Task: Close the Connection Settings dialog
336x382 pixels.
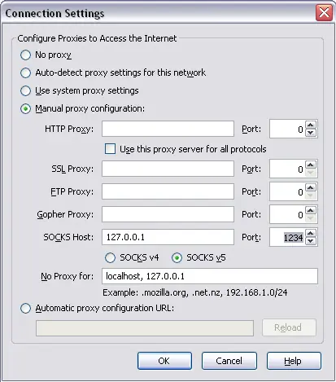Action: click(x=324, y=12)
